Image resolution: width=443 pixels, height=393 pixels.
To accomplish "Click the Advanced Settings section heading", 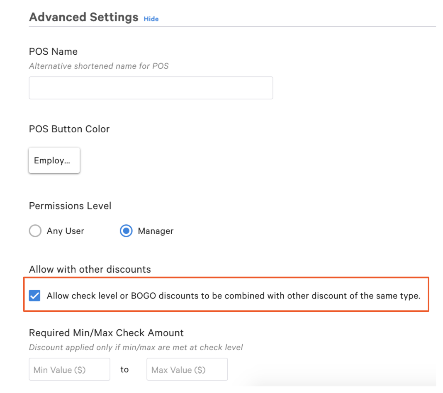I will [83, 17].
